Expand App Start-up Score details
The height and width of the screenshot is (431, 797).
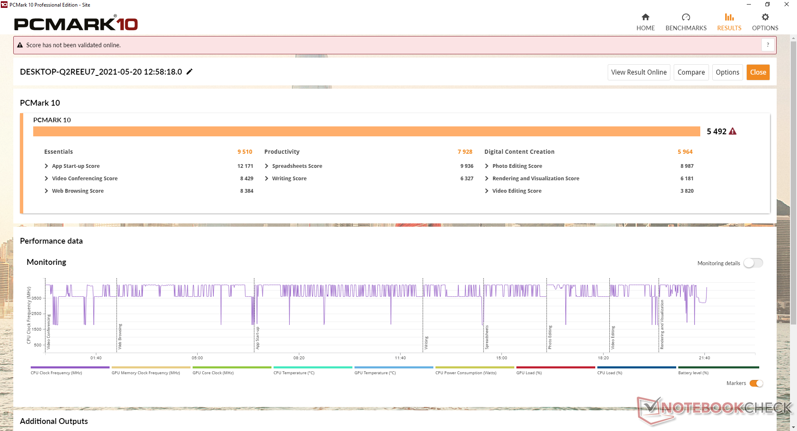click(x=46, y=166)
